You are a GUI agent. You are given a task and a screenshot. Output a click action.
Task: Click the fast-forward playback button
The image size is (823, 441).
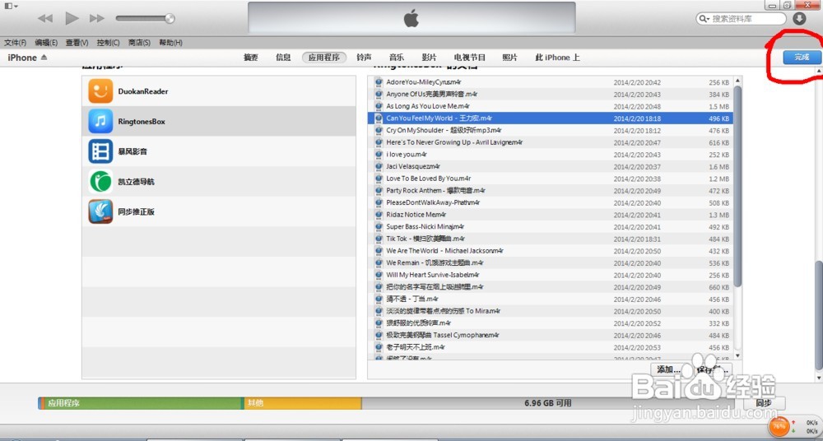[97, 18]
